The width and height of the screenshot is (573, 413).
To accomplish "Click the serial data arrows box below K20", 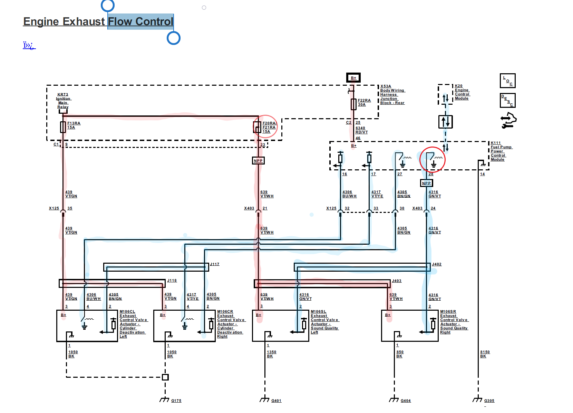I will pyautogui.click(x=445, y=122).
